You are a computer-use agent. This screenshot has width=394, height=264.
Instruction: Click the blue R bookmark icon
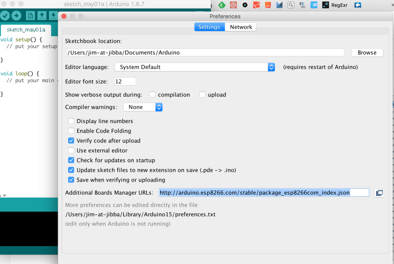(314, 5)
